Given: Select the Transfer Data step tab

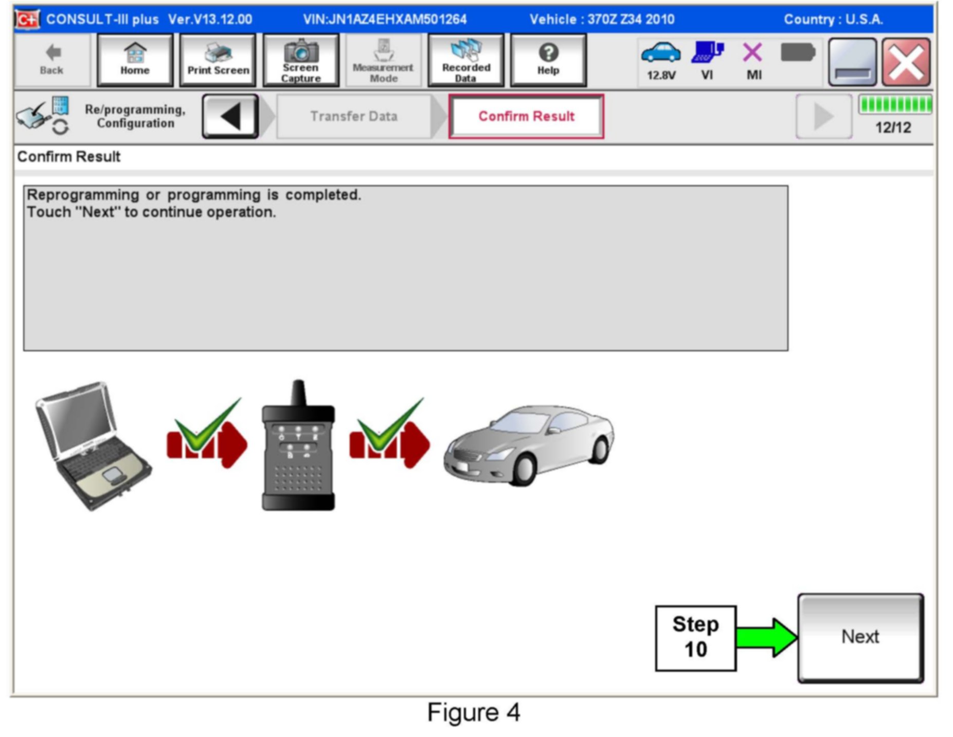Looking at the screenshot, I should 354,116.
